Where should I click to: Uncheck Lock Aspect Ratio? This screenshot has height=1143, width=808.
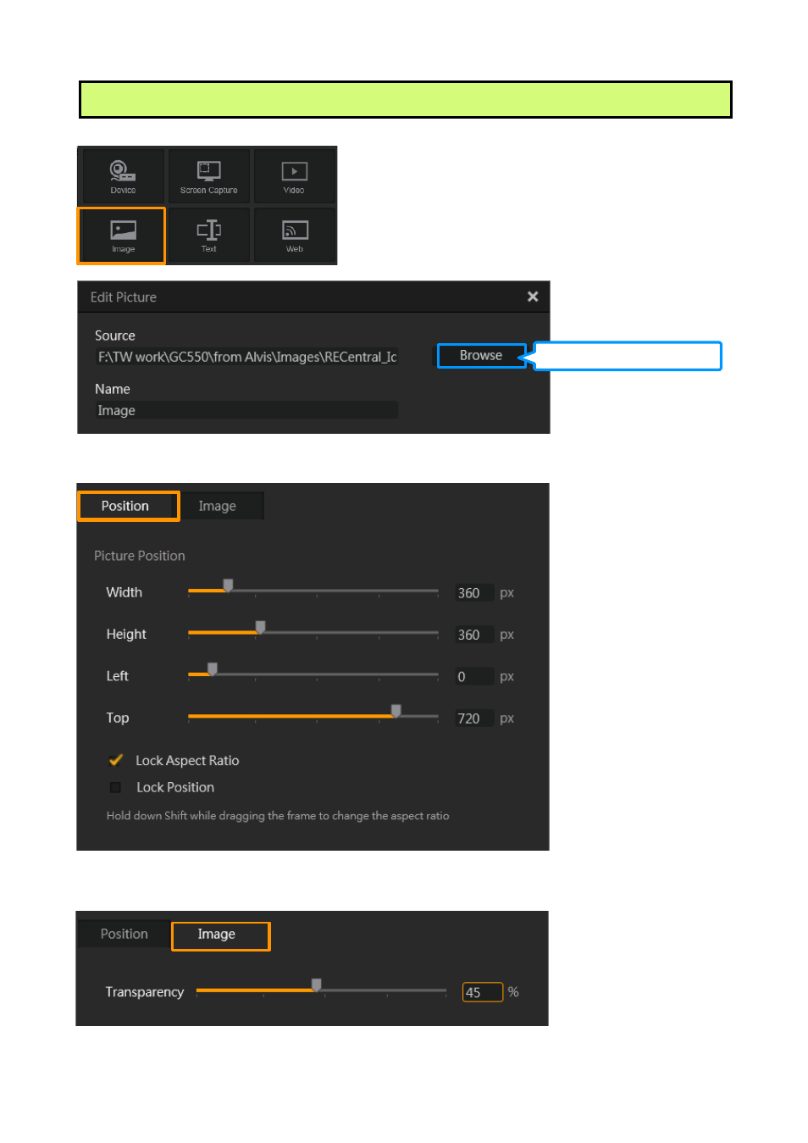click(116, 760)
